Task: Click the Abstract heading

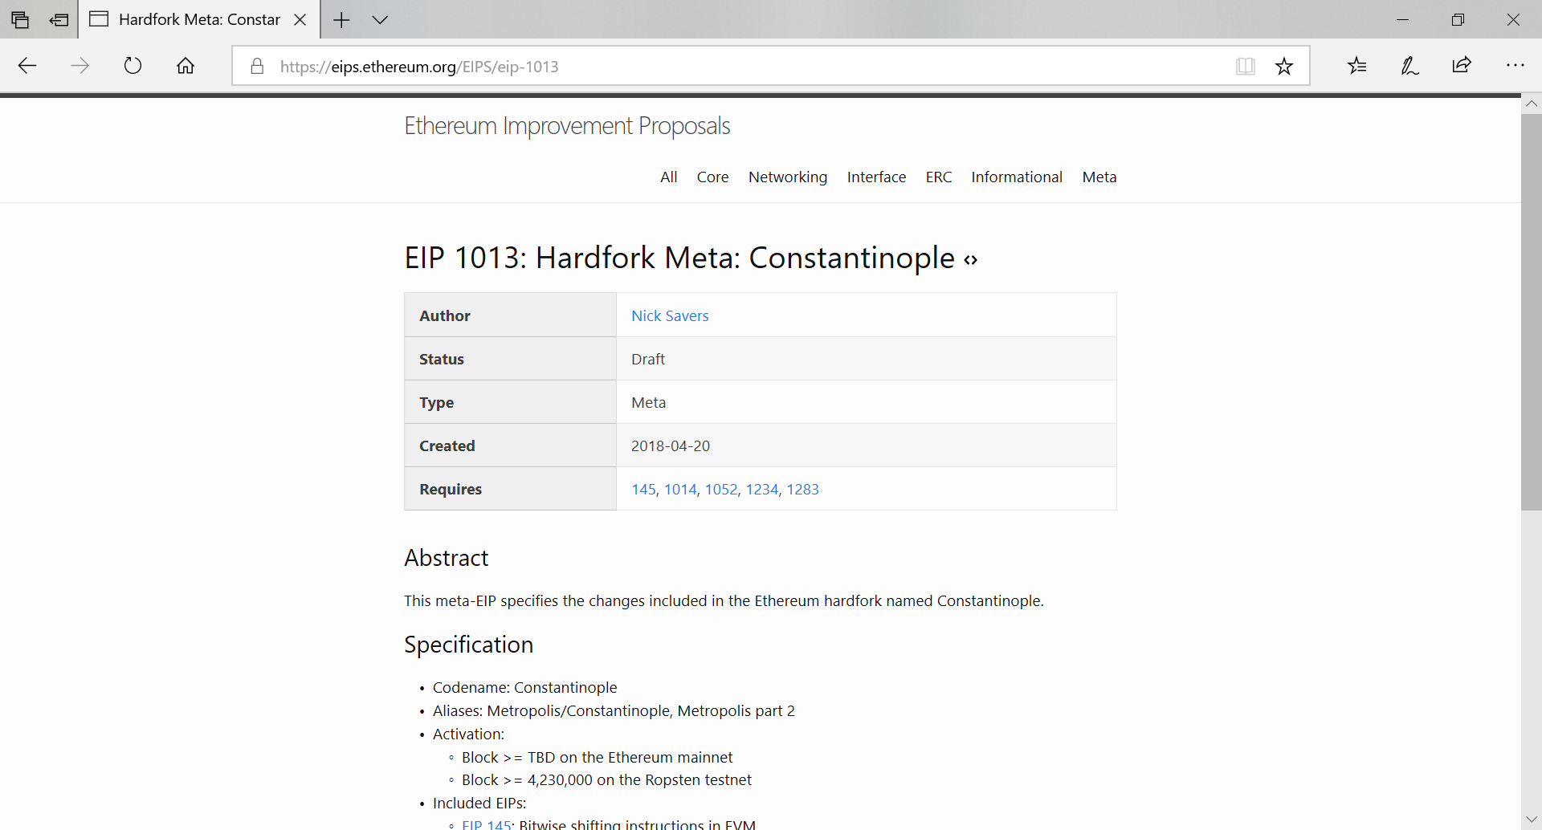Action: 447,558
